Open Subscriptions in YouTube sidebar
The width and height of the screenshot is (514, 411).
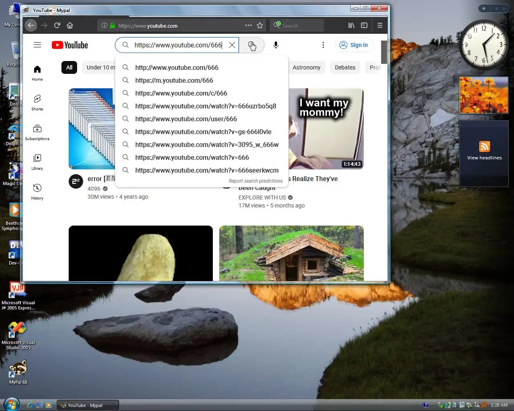pyautogui.click(x=37, y=132)
